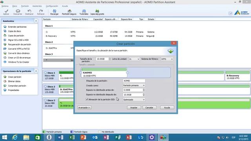Viewport: 251px width, 141px height.
Task: Click Ayuda button in dialog
Action: pos(167,108)
